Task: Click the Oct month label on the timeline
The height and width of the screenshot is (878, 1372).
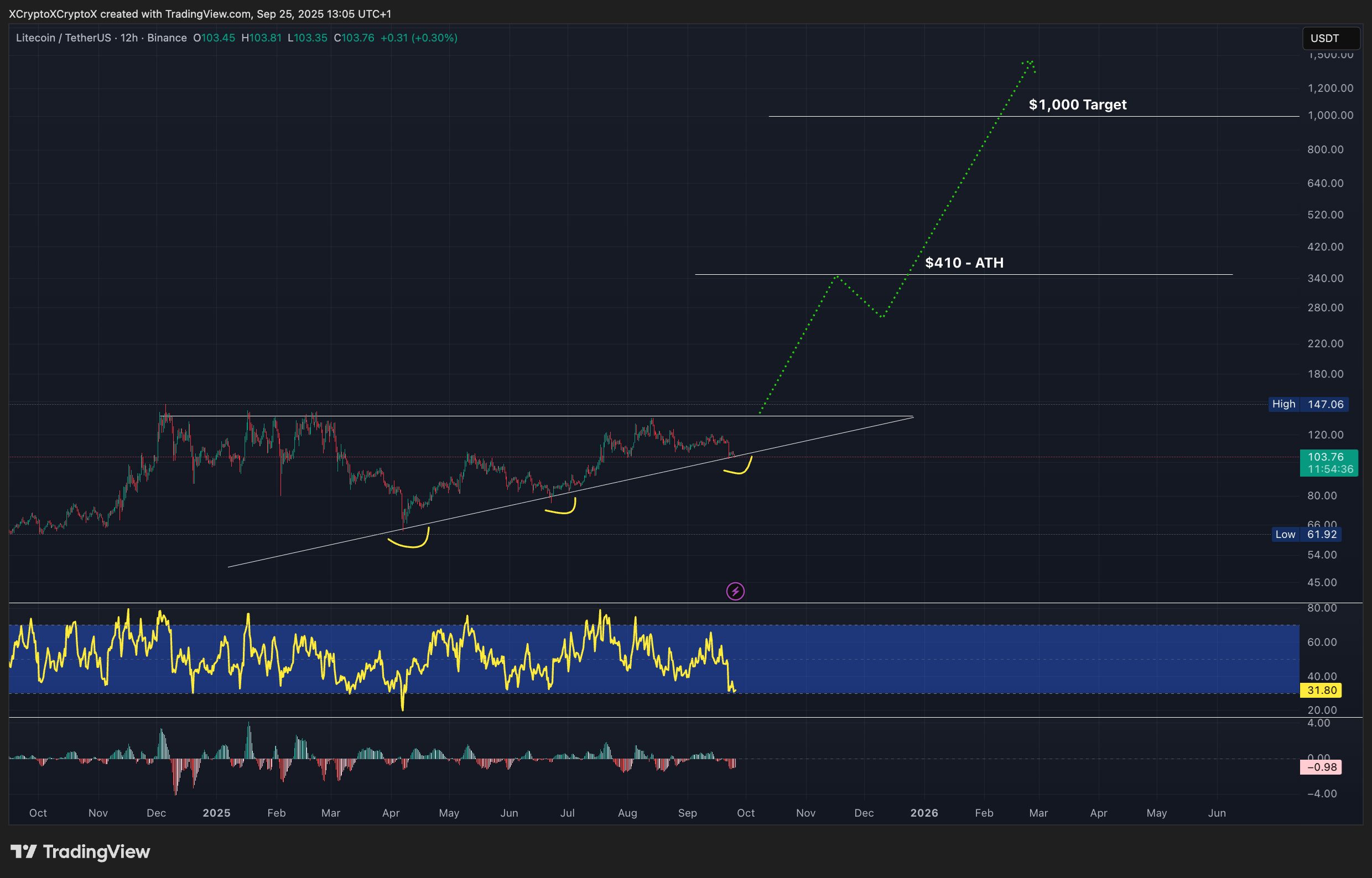Action: pos(39,812)
